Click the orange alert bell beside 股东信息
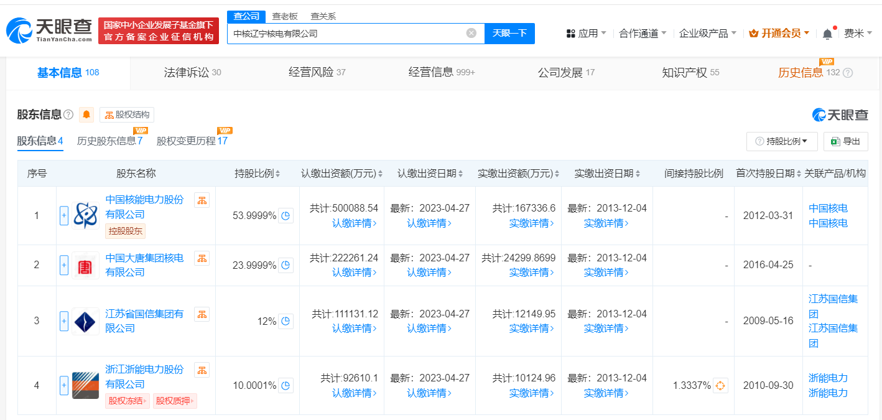 point(86,114)
